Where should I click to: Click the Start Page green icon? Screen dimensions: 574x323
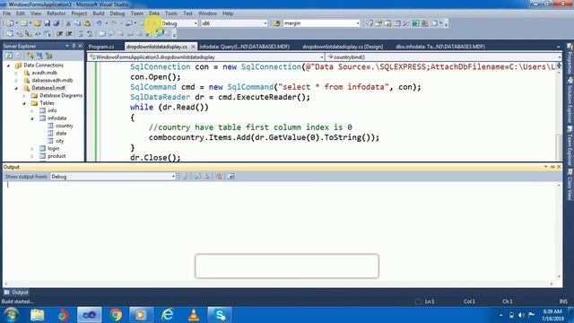tap(415, 23)
